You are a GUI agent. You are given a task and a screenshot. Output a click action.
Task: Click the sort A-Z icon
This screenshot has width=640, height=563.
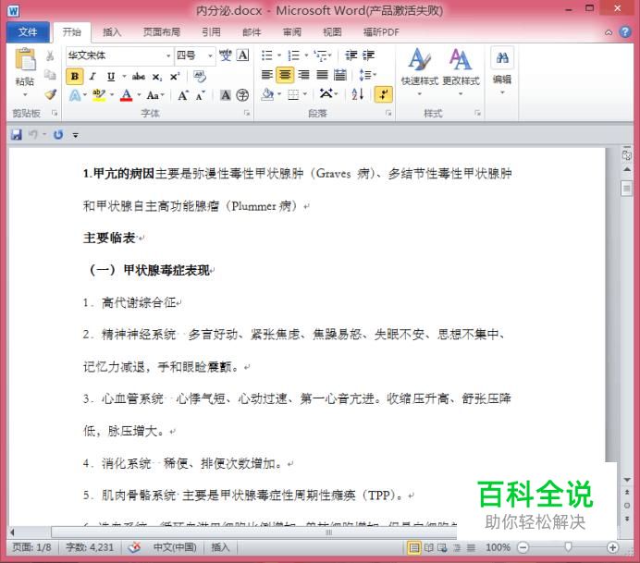click(x=358, y=94)
